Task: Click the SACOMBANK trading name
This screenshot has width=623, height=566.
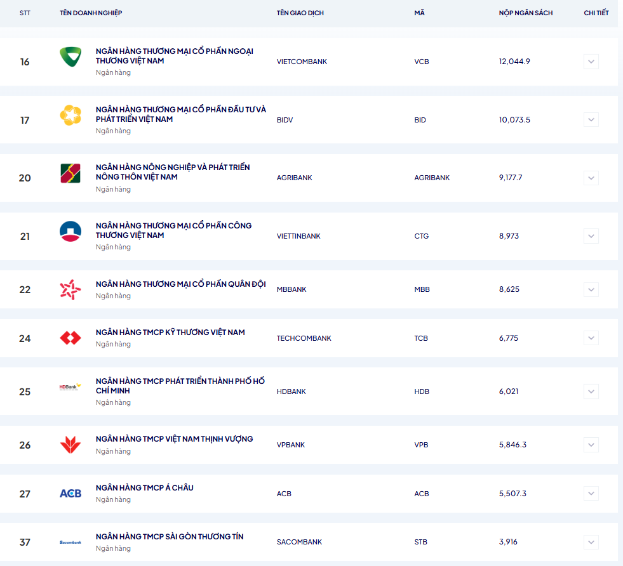Action: pos(299,542)
